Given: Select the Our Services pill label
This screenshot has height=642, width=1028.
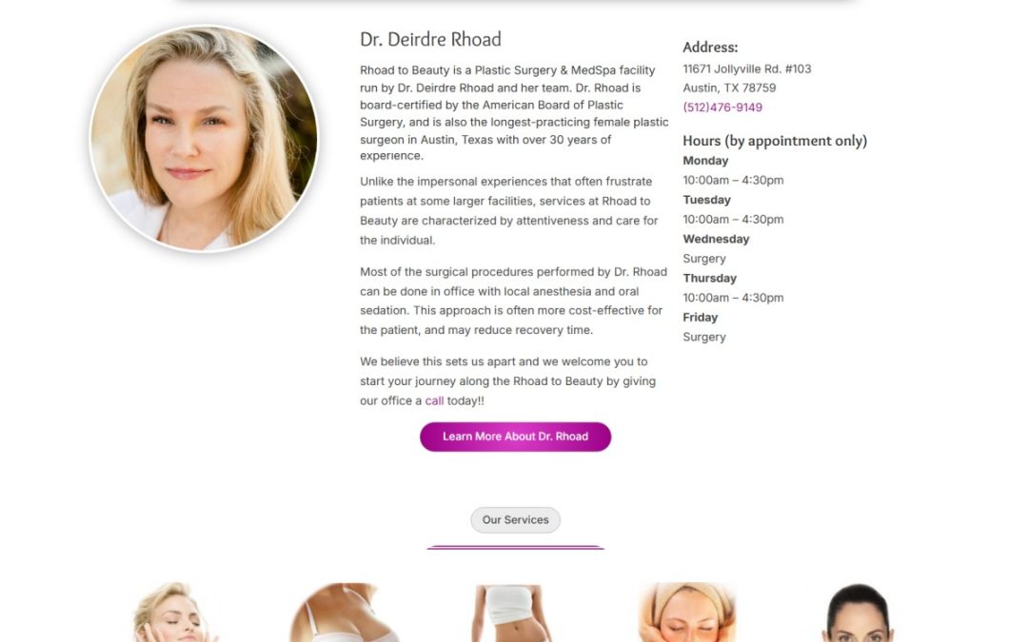Looking at the screenshot, I should point(515,519).
